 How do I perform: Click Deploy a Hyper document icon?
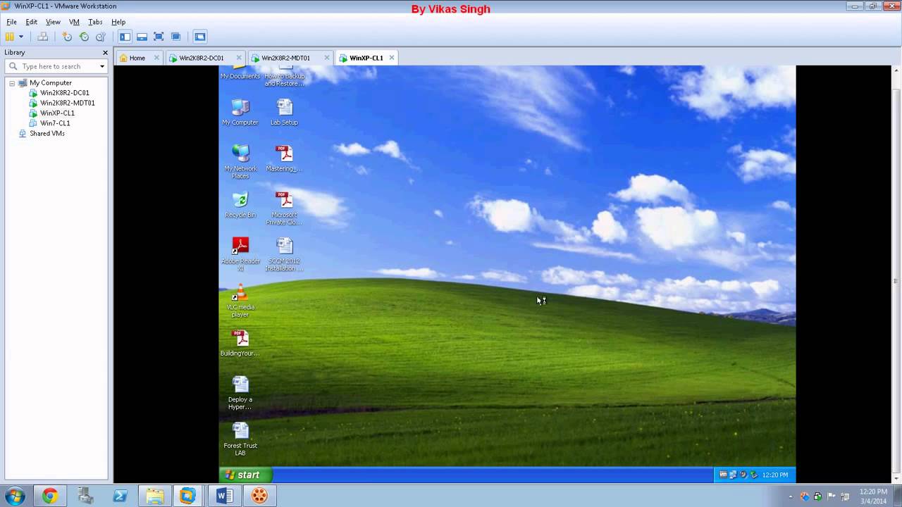240,393
